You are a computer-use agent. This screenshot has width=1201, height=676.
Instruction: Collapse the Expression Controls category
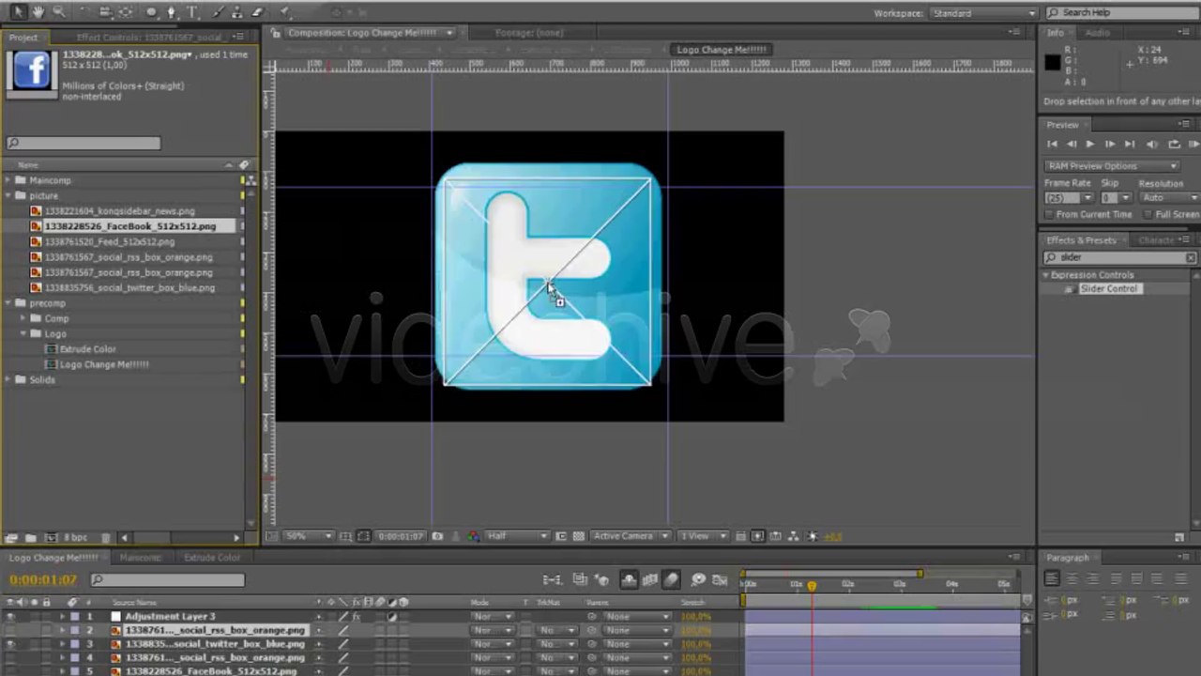point(1045,275)
